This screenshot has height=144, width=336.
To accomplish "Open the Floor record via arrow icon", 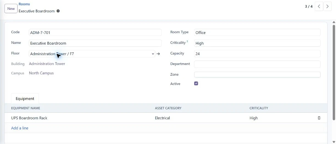I will (x=158, y=54).
